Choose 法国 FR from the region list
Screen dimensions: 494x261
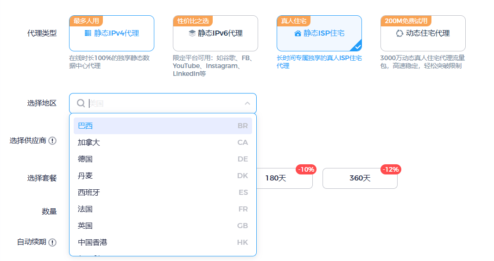163,209
